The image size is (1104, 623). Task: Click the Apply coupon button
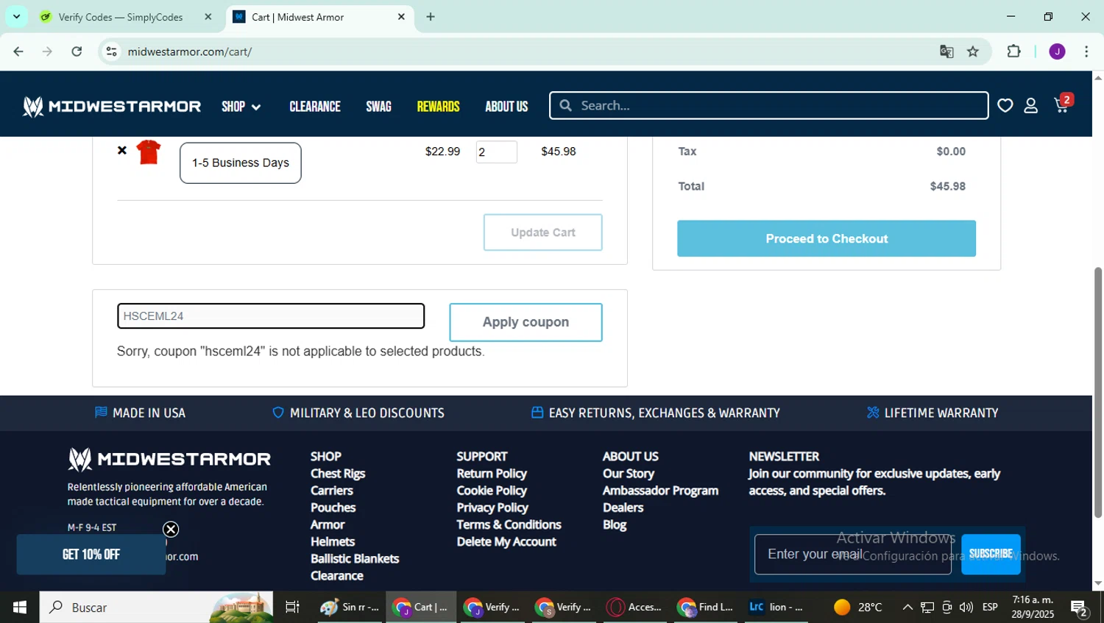pos(526,322)
